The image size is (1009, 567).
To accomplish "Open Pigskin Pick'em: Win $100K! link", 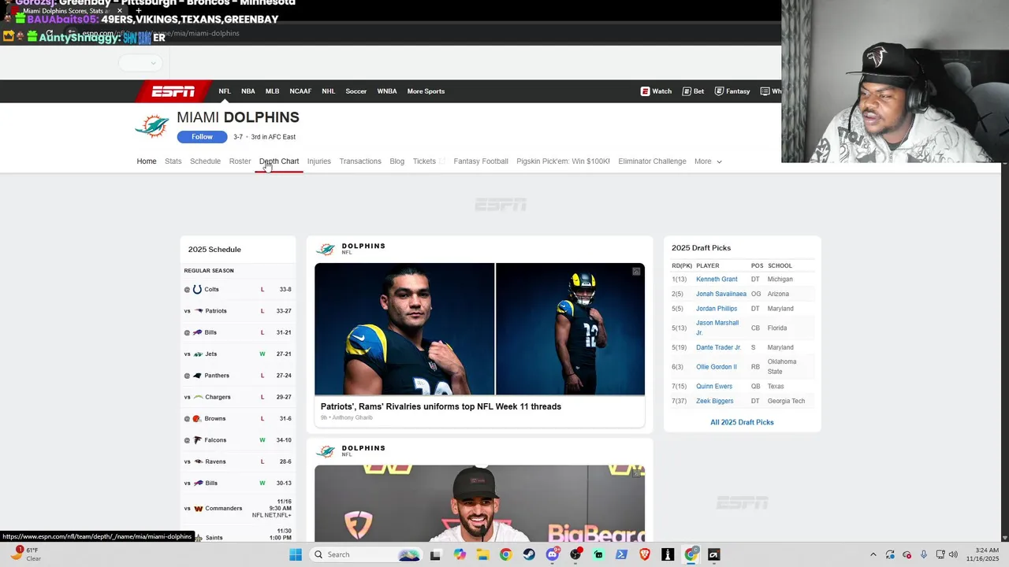I will pos(563,161).
